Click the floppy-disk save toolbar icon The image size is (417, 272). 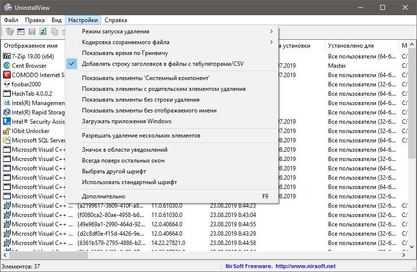click(x=32, y=31)
